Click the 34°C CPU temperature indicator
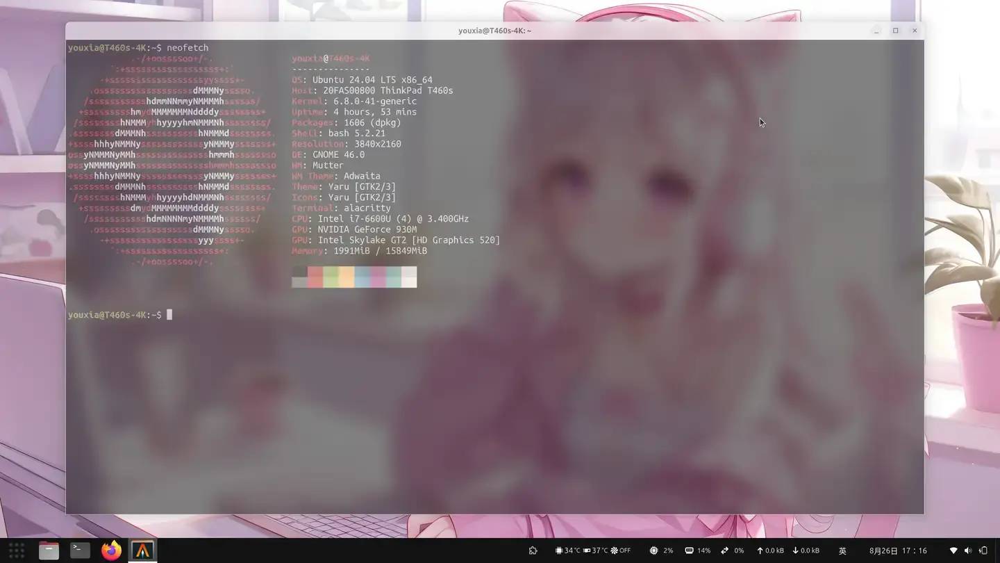This screenshot has height=563, width=1000. point(567,550)
